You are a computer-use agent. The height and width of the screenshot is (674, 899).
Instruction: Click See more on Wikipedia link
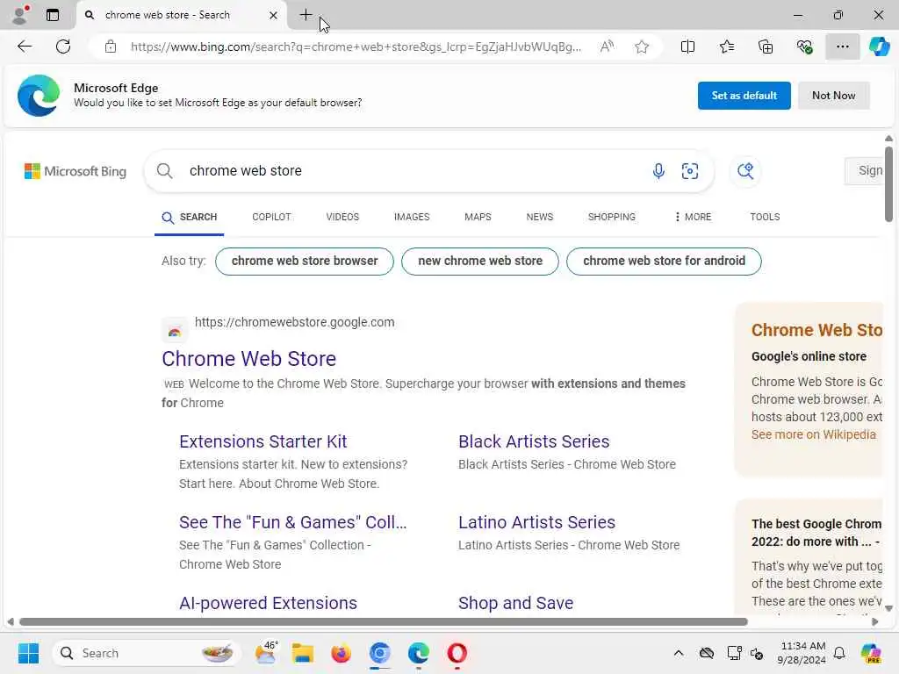pyautogui.click(x=814, y=435)
